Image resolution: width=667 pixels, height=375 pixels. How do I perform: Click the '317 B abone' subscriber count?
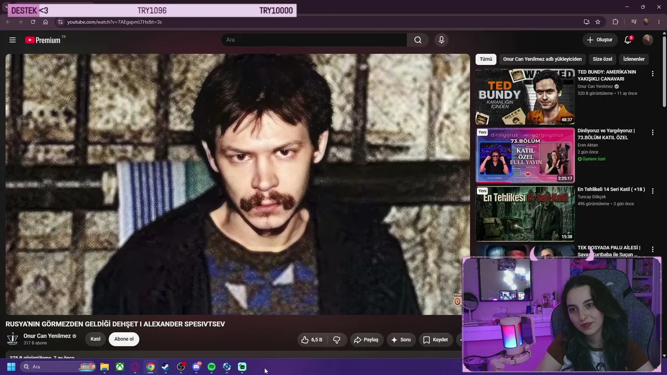click(35, 343)
